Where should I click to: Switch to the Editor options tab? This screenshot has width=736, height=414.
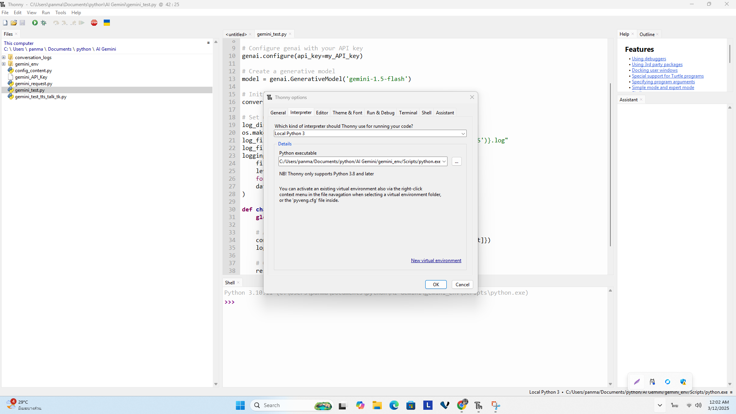(x=322, y=113)
